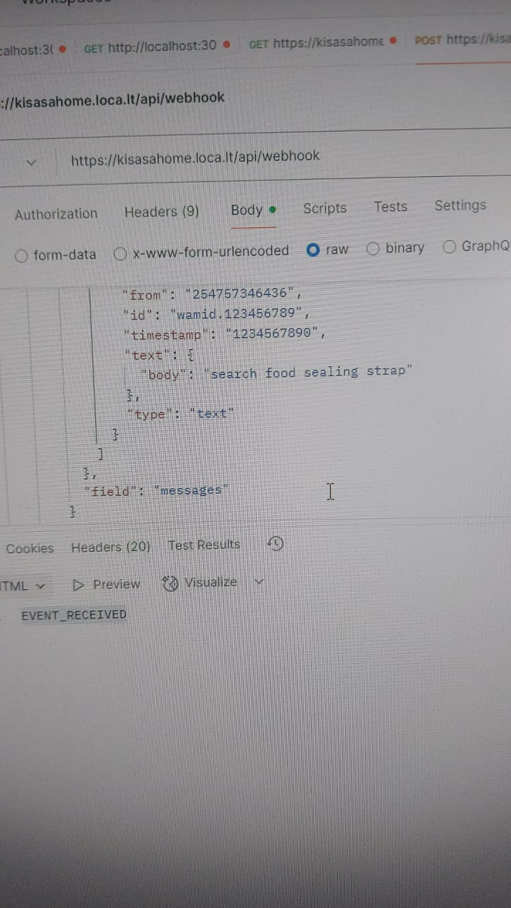Select the form-data radio button
This screenshot has height=908, width=511.
coord(22,255)
